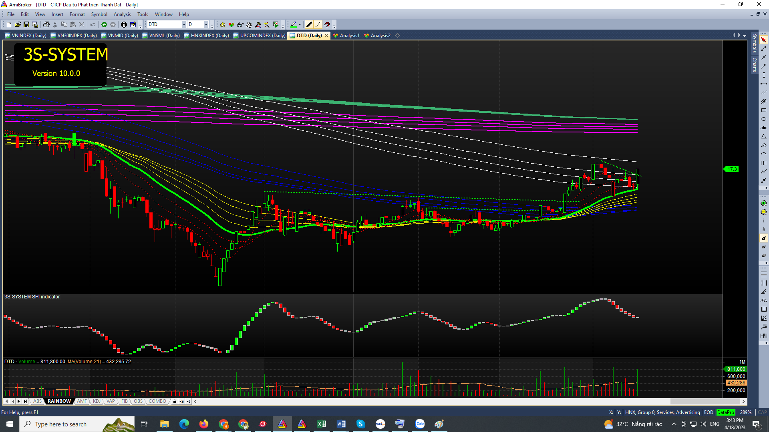
Task: Click the printer icon in toolbar
Action: click(46, 24)
